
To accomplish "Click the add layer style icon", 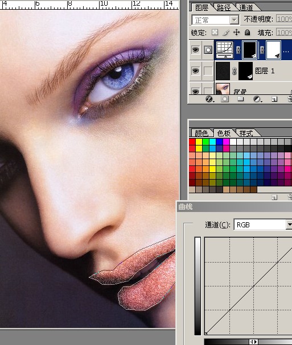I will coord(209,99).
